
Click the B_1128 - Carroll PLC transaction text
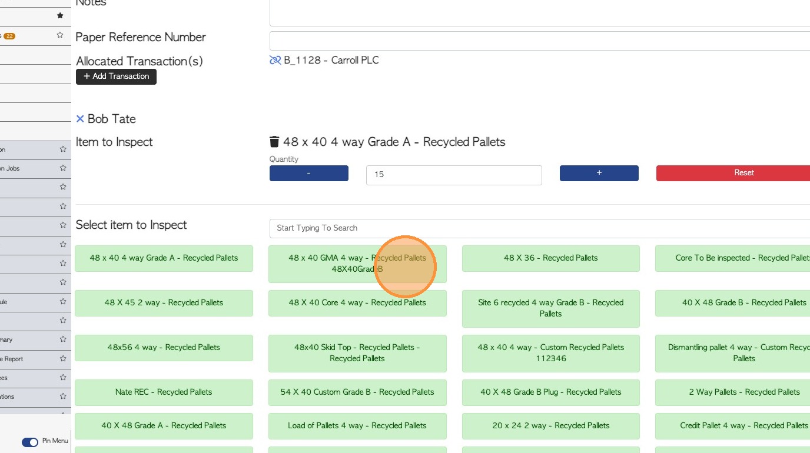point(331,60)
